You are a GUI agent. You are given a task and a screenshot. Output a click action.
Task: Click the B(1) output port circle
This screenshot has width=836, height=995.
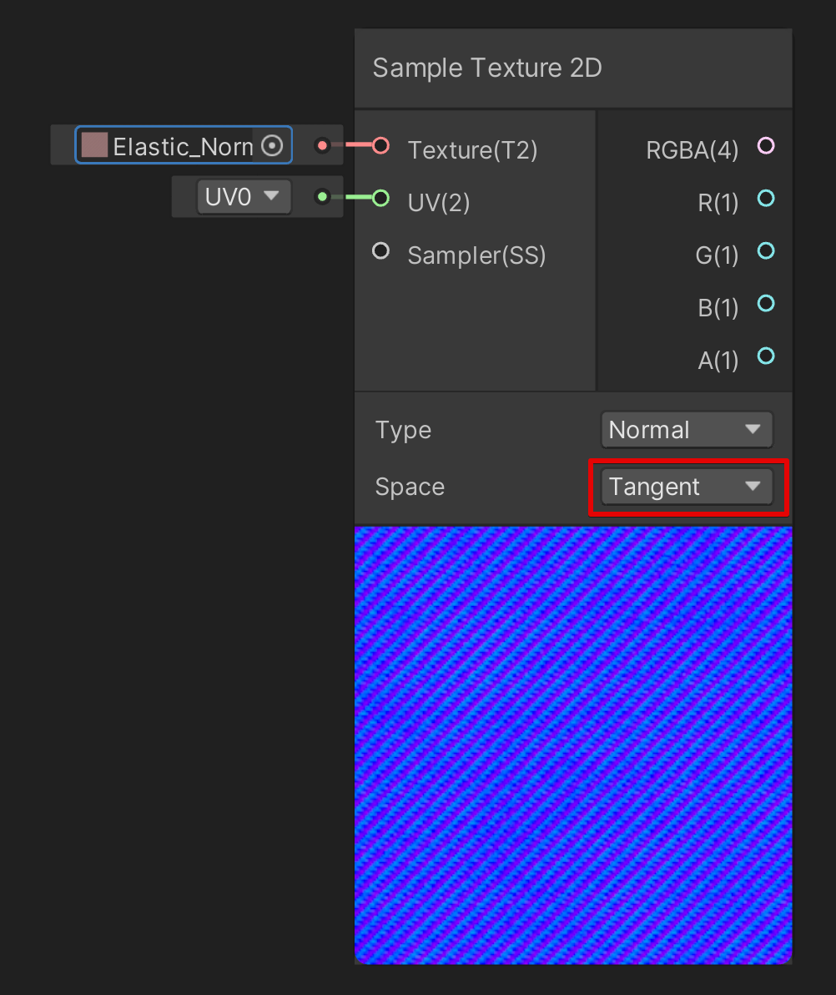[x=766, y=304]
